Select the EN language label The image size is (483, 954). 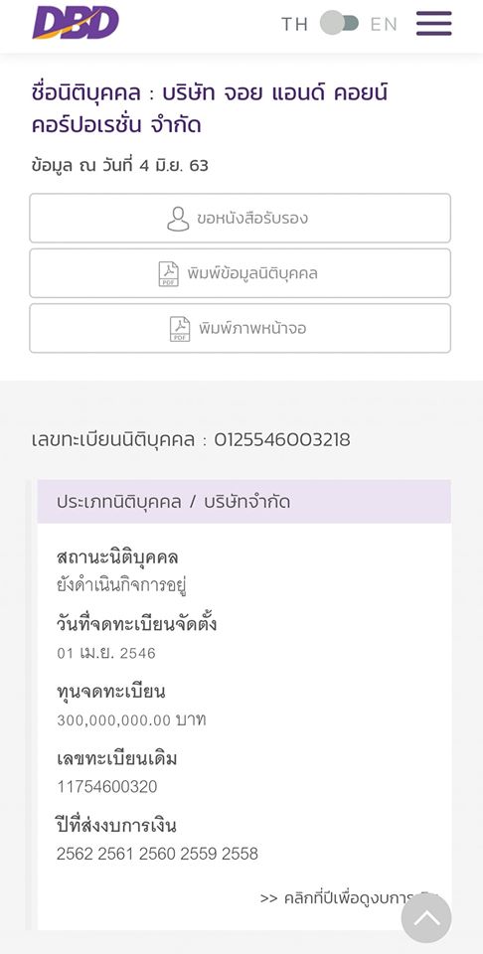tap(384, 24)
